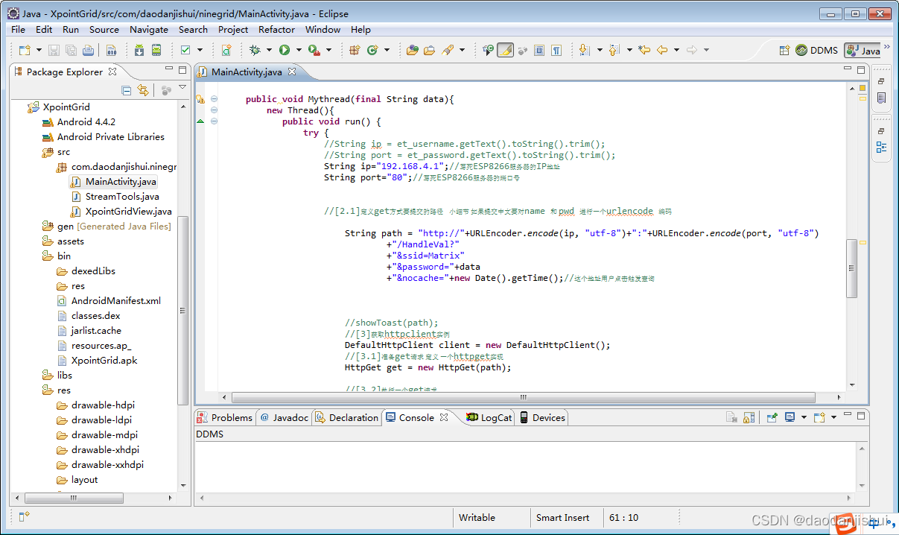Click the Previous Annotation arrow icon

click(x=613, y=50)
